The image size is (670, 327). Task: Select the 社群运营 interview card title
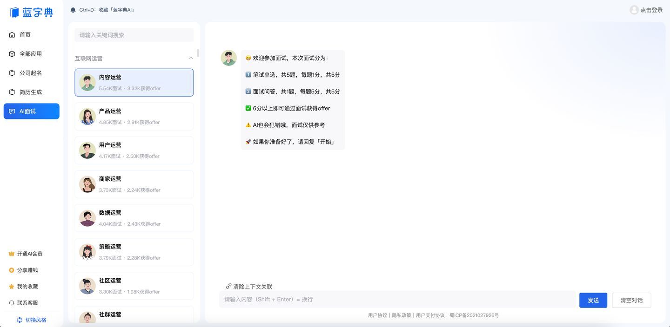coord(110,315)
